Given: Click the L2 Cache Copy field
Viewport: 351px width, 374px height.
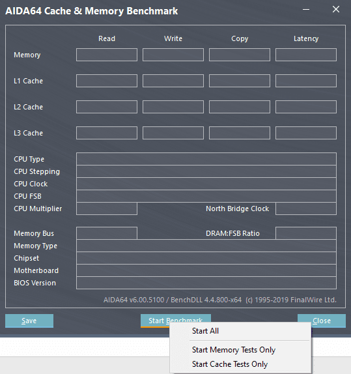Looking at the screenshot, I should (240, 107).
